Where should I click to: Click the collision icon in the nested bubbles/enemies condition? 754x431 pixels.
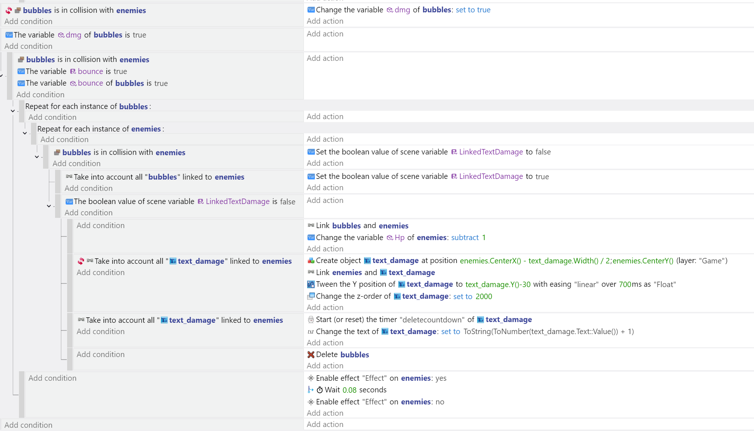pos(57,152)
